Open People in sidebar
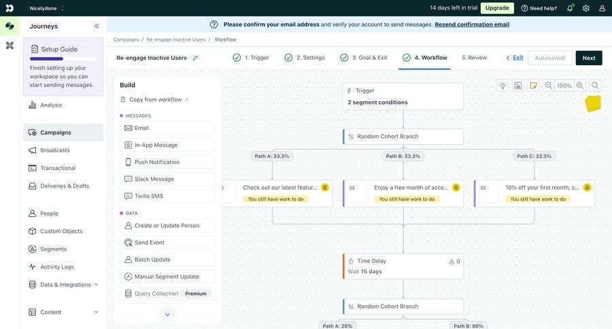612x329 pixels. click(x=63, y=213)
